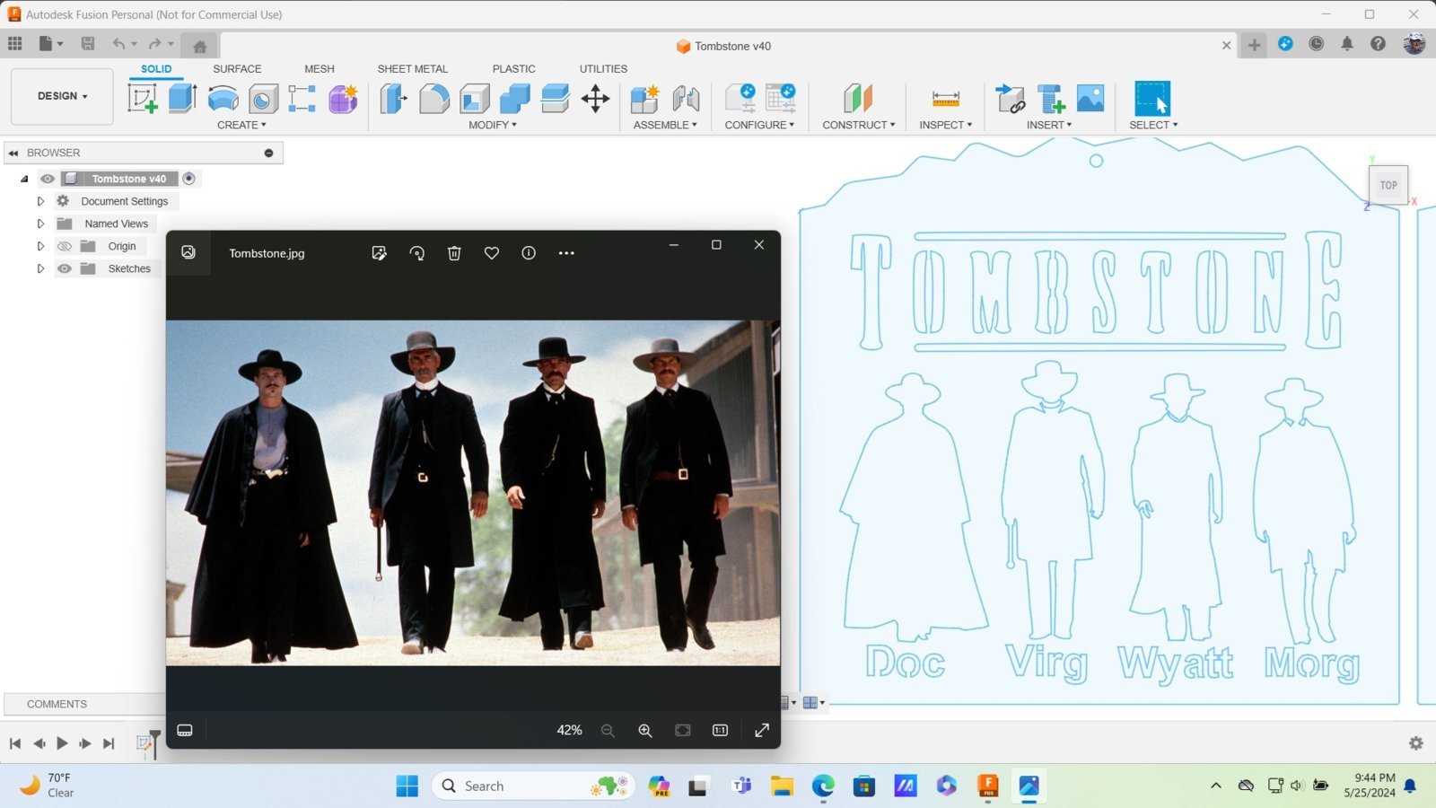Viewport: 1436px width, 808px height.
Task: Click the timeline Play button
Action: (62, 743)
